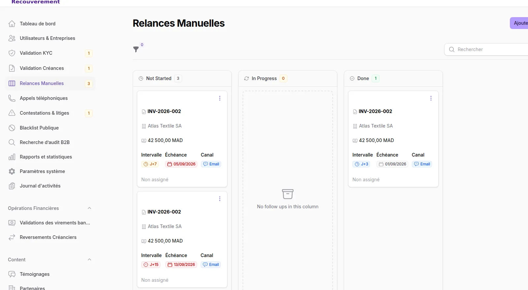
Task: Open three-dot menu on the Done card
Action: [x=431, y=98]
